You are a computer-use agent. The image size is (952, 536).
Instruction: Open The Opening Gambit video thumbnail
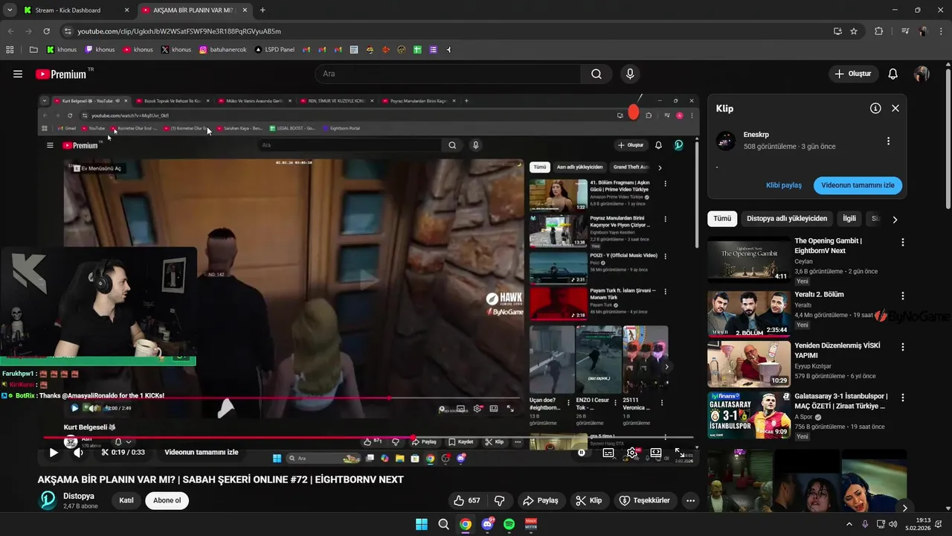[x=749, y=259]
